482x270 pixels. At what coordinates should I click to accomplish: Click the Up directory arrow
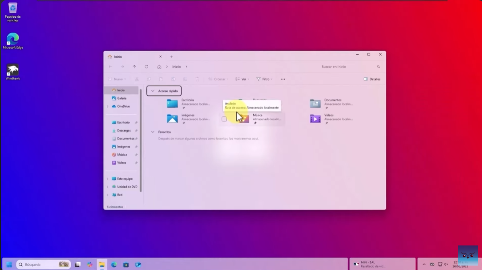pyautogui.click(x=134, y=67)
